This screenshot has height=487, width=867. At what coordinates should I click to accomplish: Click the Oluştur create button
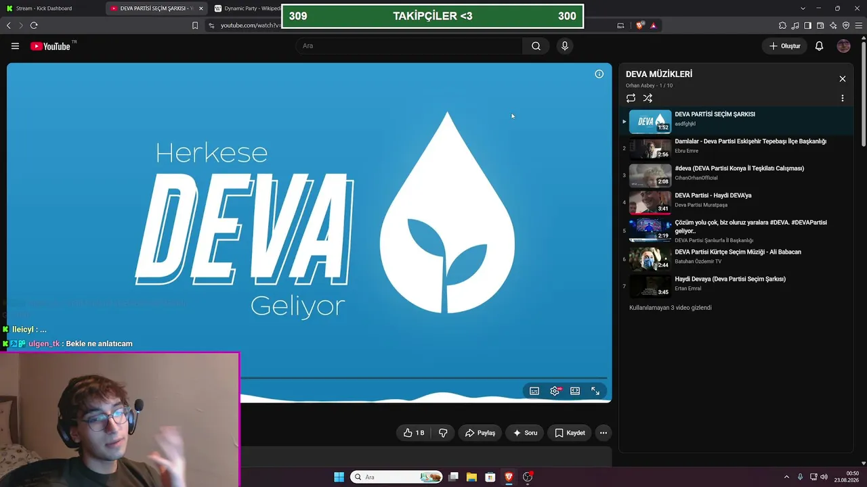(x=784, y=46)
